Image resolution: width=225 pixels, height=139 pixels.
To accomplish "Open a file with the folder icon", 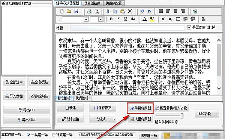I will (x=69, y=11).
